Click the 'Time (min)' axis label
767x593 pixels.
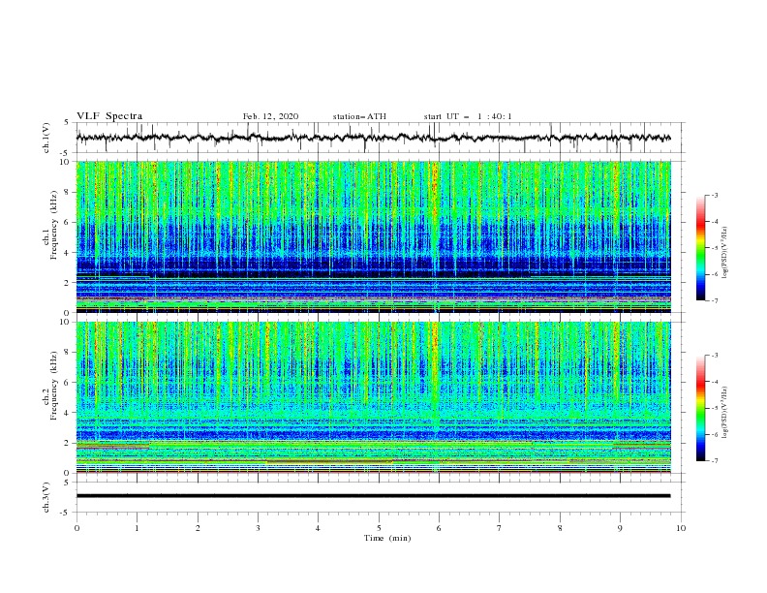(x=387, y=538)
